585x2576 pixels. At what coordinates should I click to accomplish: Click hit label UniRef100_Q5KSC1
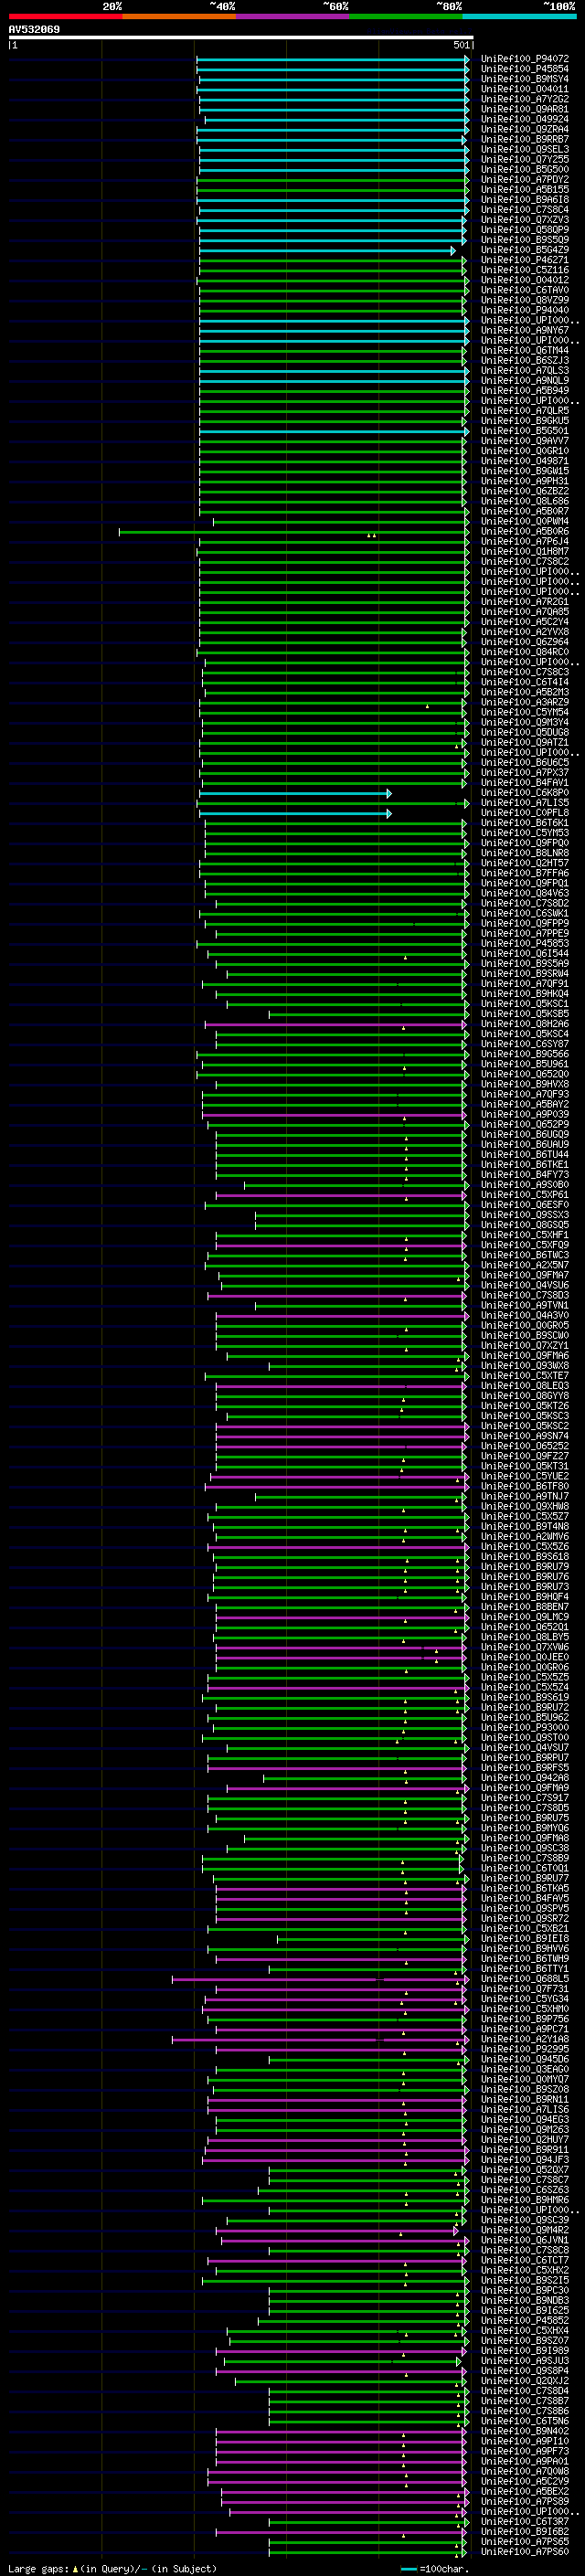(x=525, y=1004)
